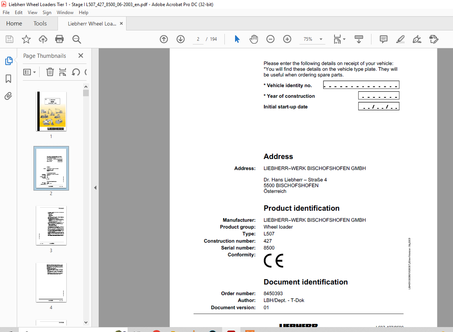Open the Fill & Sign pen tool

(417, 39)
